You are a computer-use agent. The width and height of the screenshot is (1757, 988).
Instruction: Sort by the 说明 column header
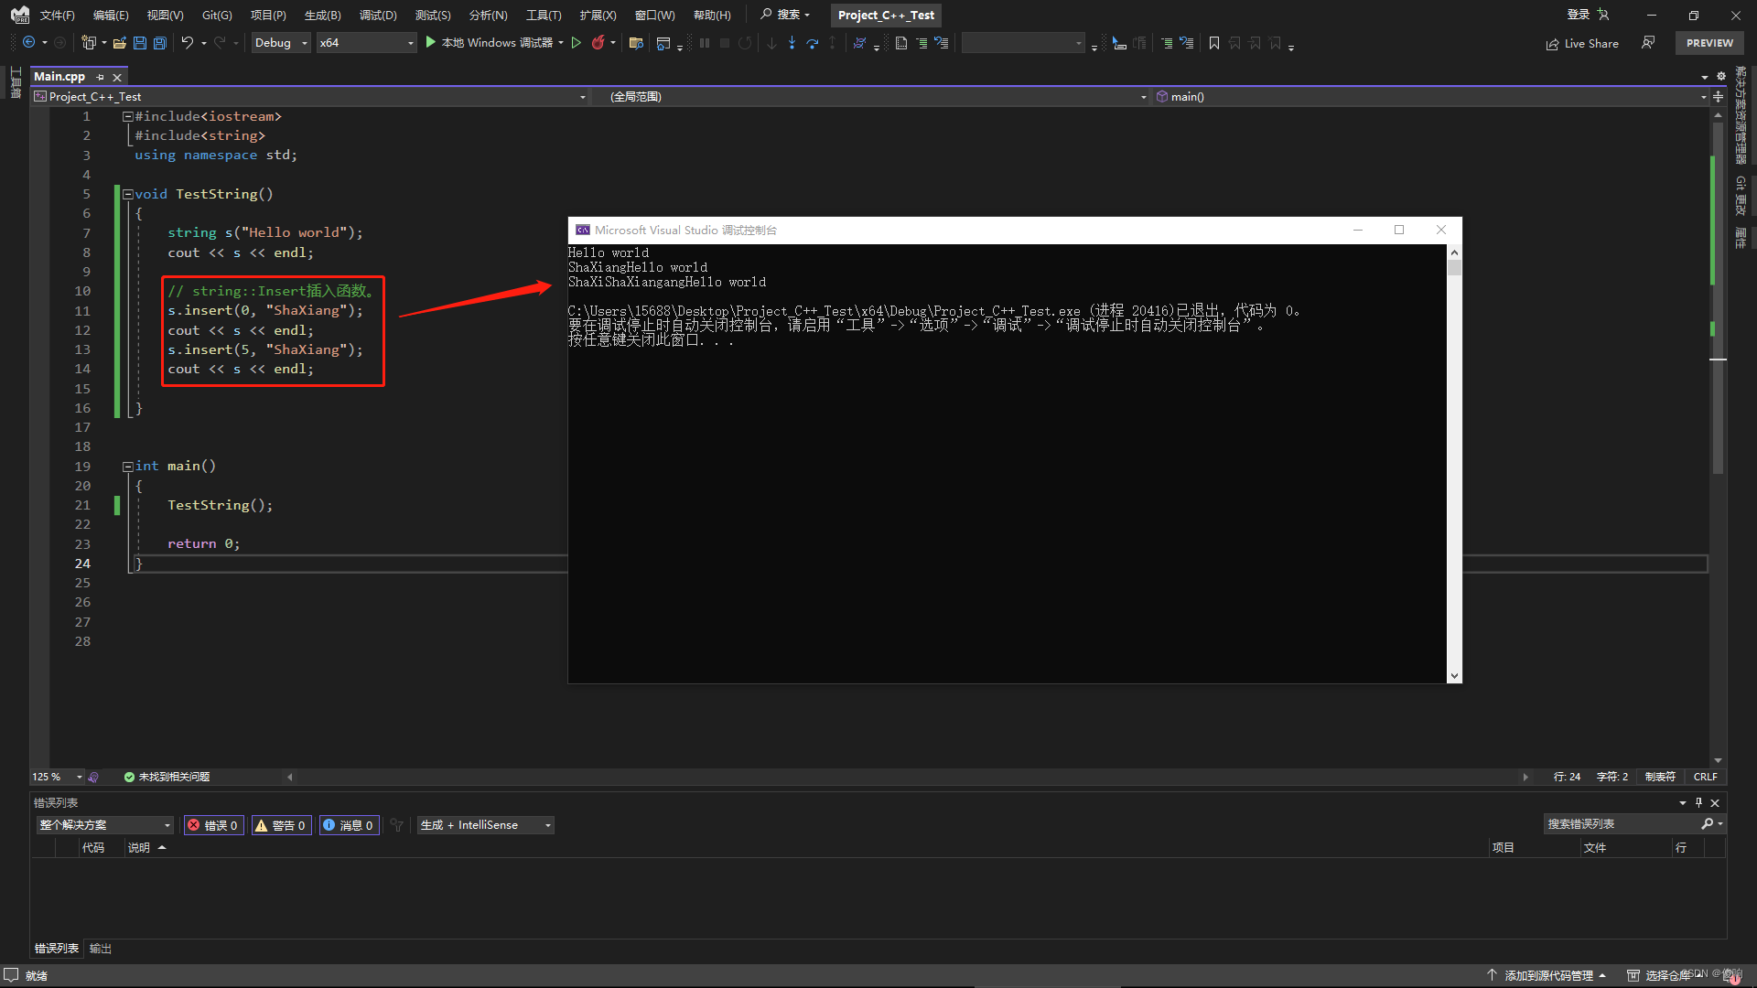[138, 848]
